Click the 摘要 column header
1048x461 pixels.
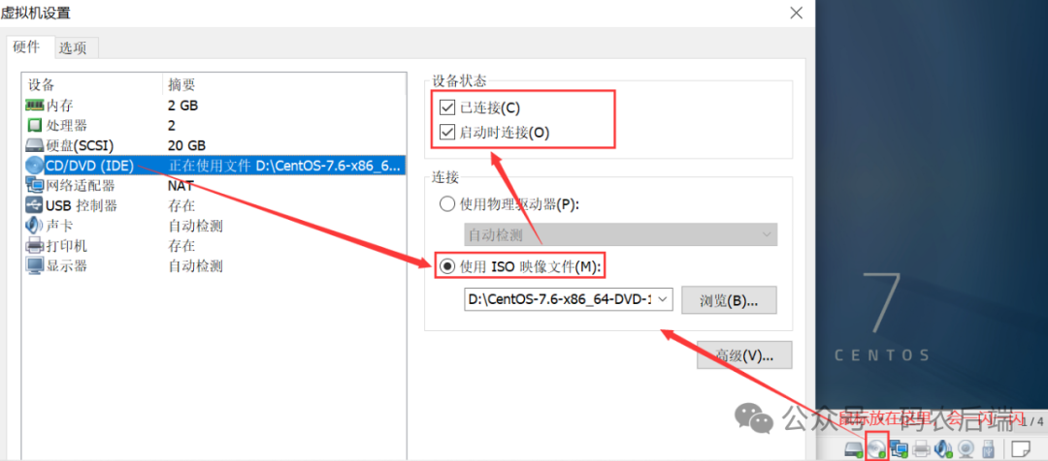[x=283, y=84]
